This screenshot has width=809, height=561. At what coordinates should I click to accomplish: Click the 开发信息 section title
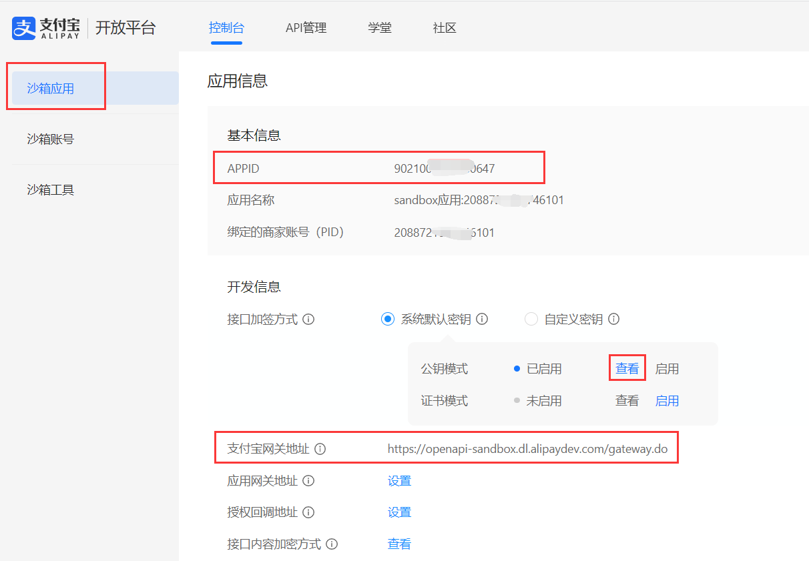254,287
